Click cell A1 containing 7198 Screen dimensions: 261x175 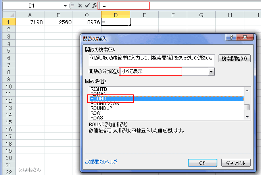[30, 22]
